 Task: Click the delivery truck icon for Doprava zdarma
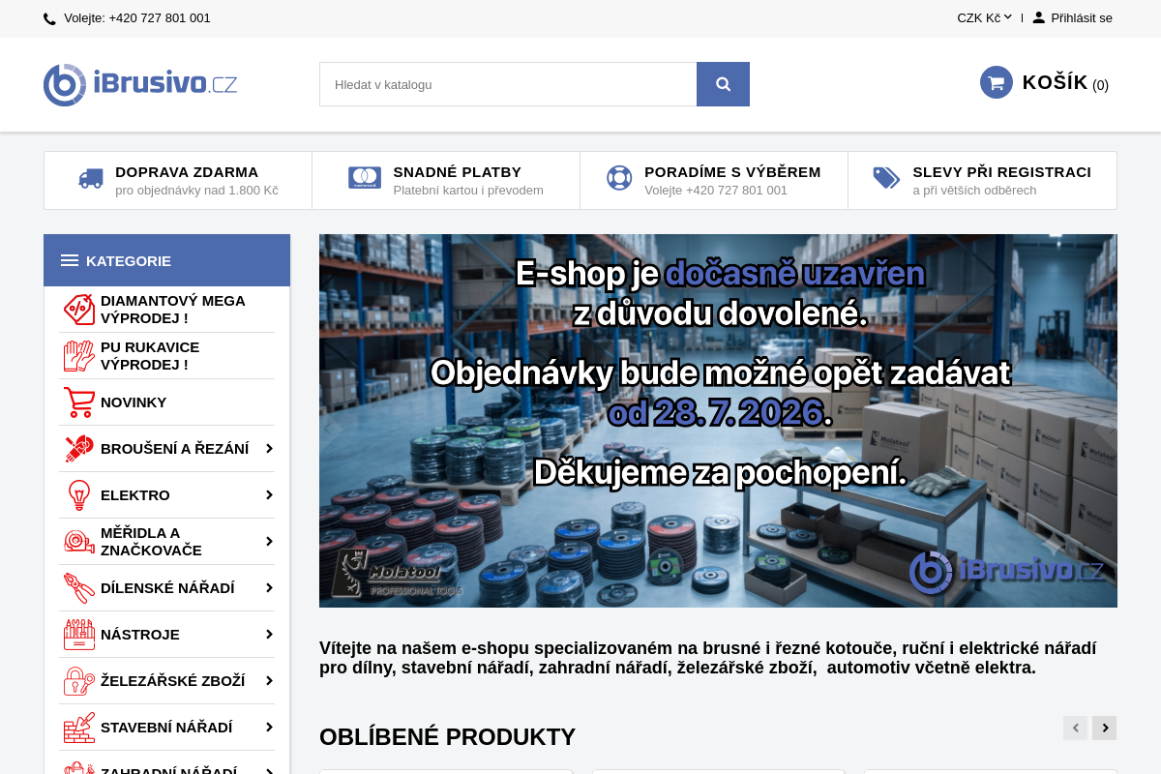91,179
